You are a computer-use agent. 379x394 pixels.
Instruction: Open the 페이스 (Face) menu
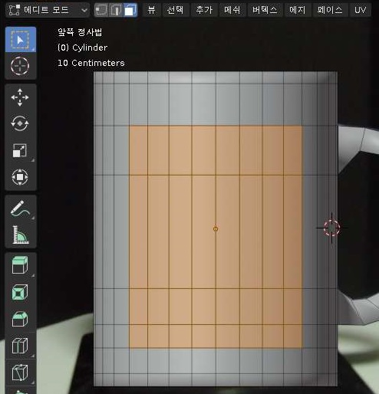tap(330, 10)
